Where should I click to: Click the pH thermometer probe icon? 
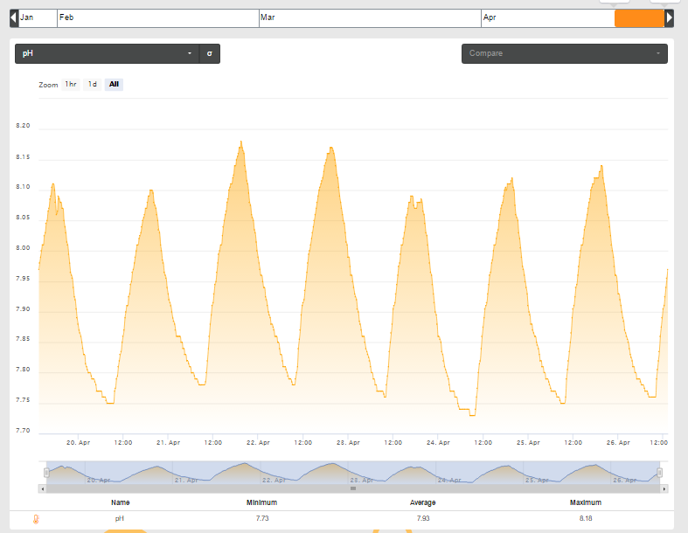coord(36,519)
